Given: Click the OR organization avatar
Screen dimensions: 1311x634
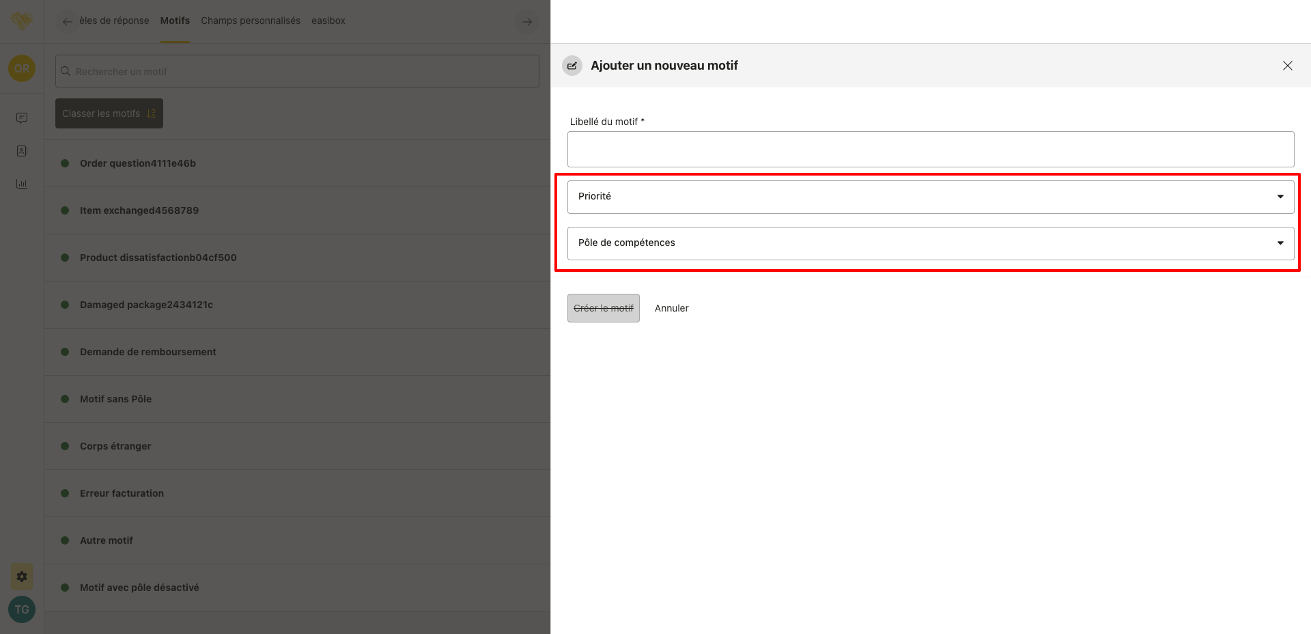Looking at the screenshot, I should [22, 68].
